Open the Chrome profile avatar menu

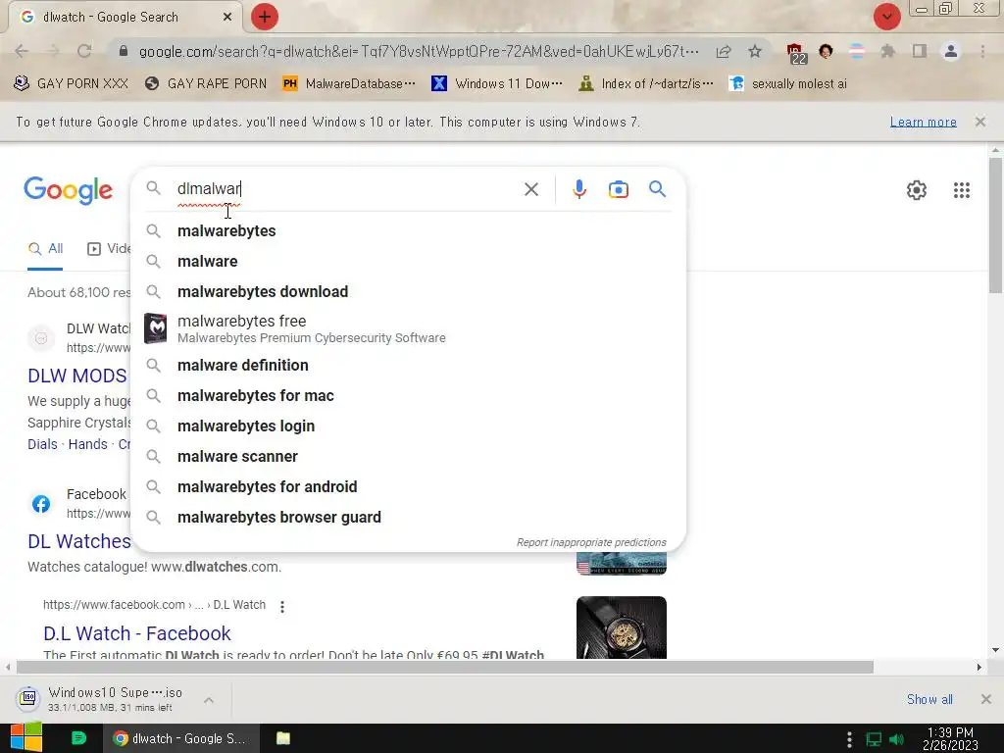pyautogui.click(x=951, y=51)
